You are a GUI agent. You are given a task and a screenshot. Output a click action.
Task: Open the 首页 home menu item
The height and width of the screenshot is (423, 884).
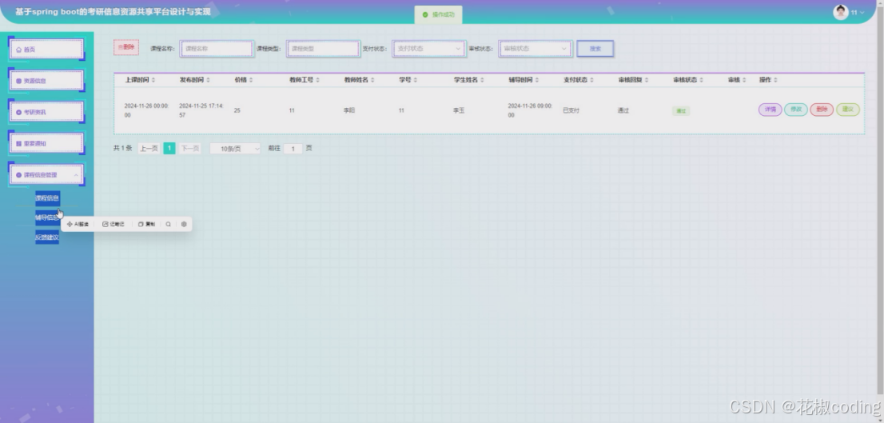46,49
